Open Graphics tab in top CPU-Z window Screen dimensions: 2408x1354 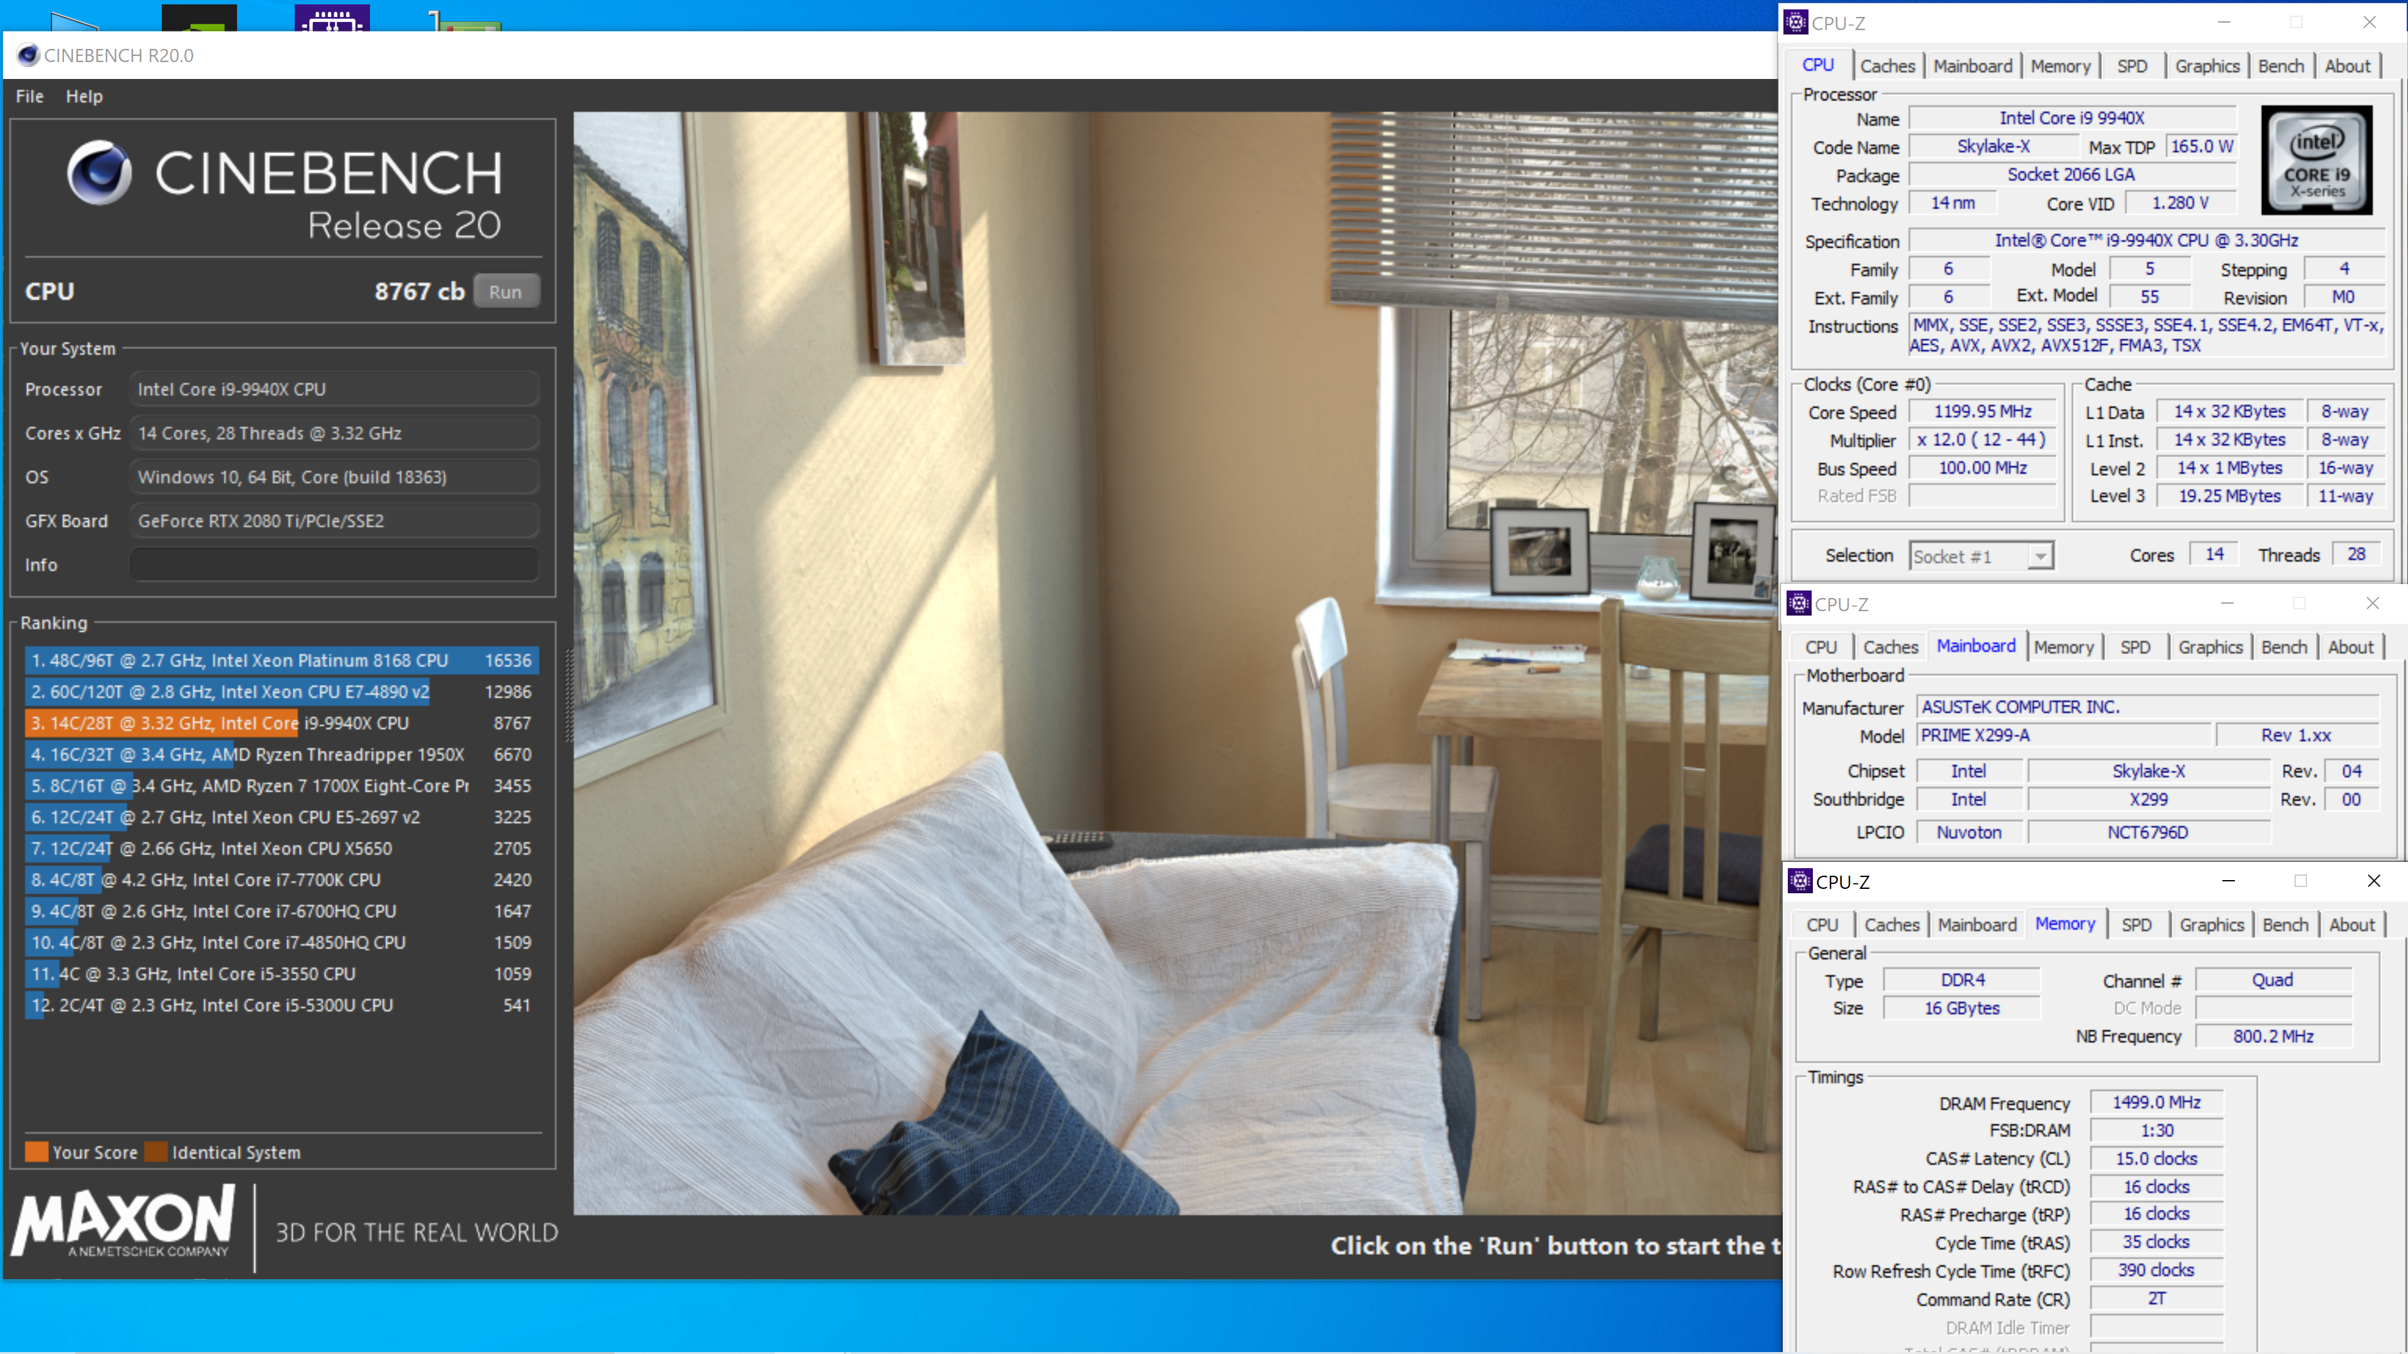[2207, 66]
